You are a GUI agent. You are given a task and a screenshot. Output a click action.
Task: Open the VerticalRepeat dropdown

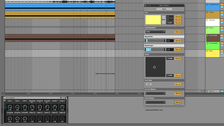155,102
